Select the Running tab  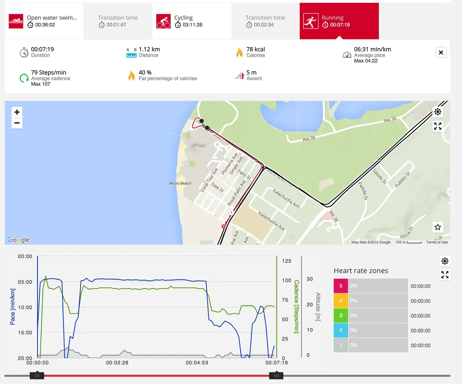coord(339,21)
